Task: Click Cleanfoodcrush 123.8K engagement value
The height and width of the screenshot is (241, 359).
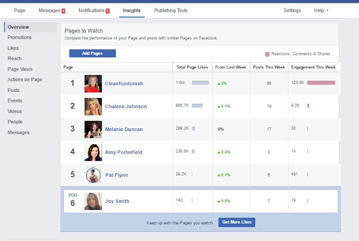Action: coord(298,82)
